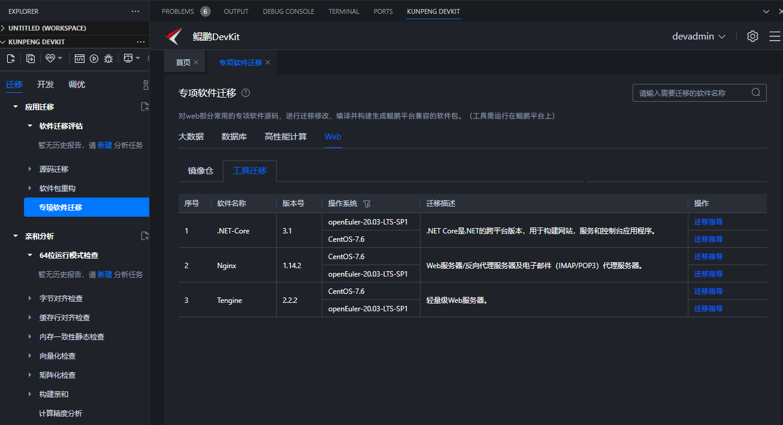Open the devadmin user dropdown

pyautogui.click(x=699, y=37)
